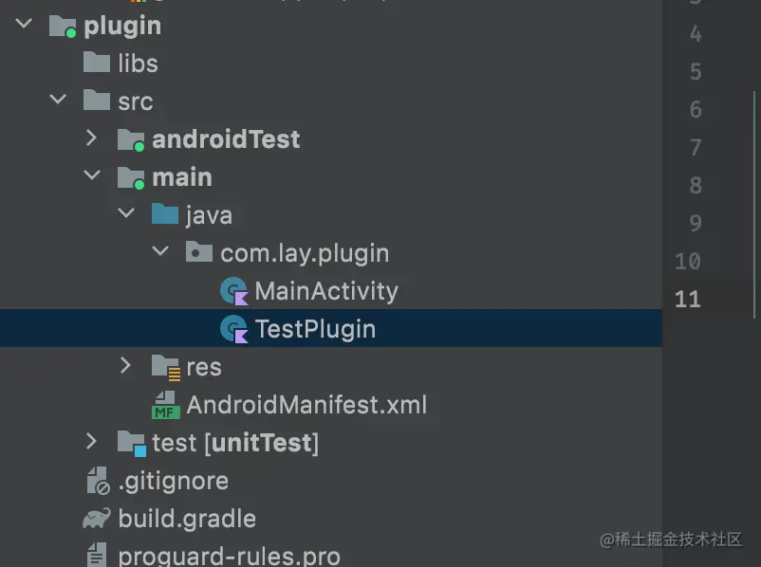
Task: Click the res resource folder icon
Action: click(x=166, y=367)
